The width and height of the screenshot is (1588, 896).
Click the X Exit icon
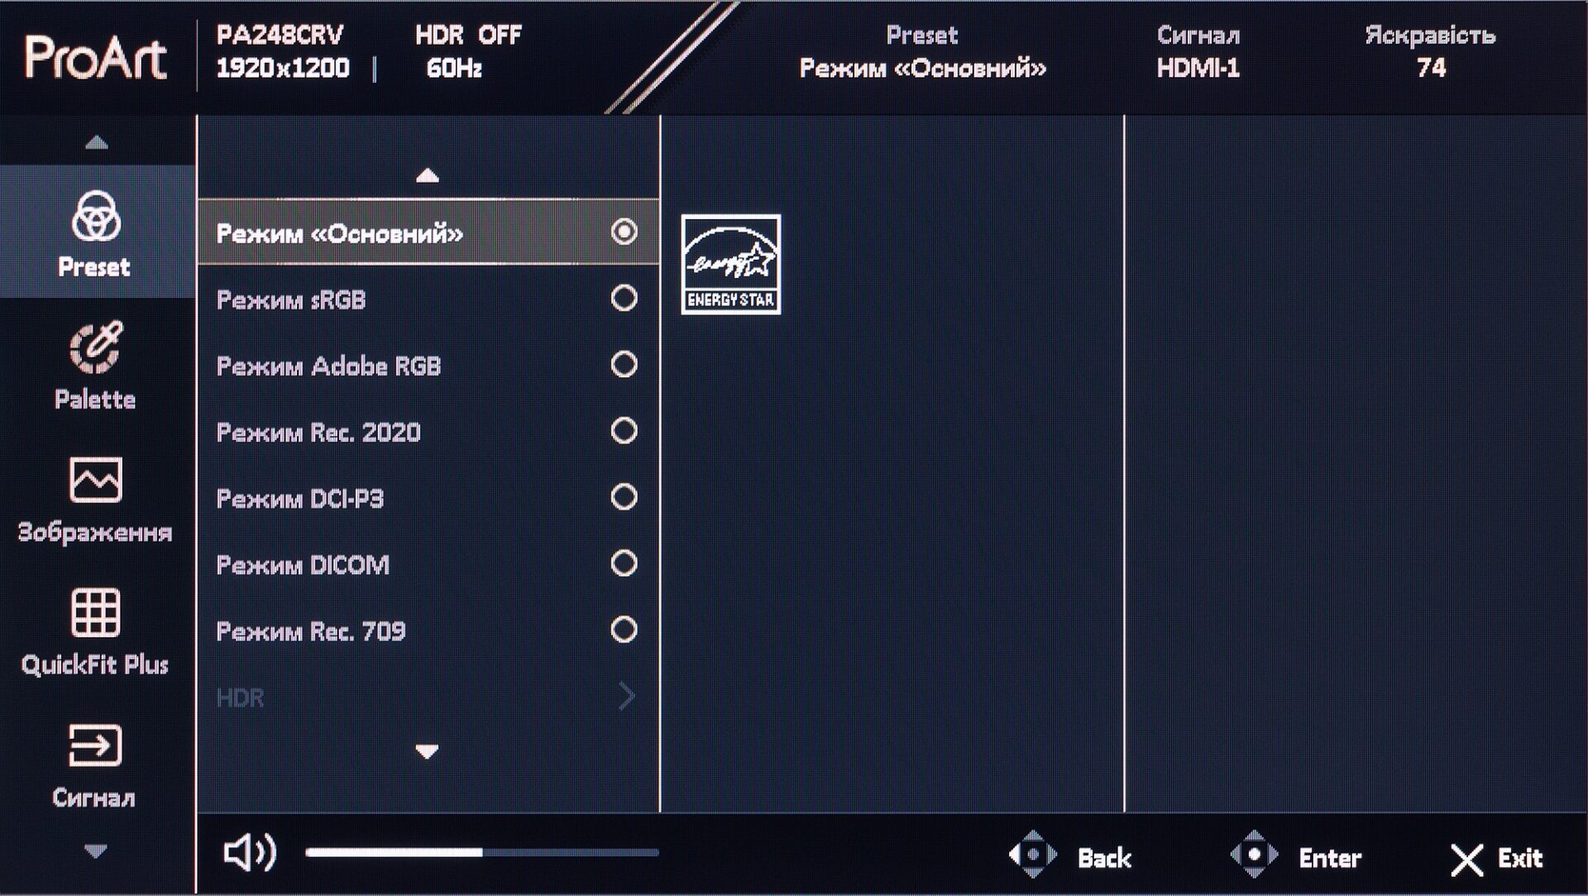point(1467,860)
